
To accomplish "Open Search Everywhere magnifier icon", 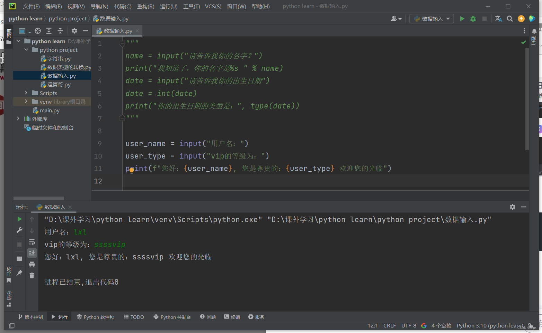I will 510,19.
